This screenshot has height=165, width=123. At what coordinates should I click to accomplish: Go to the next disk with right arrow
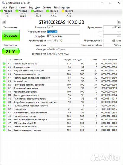119,22
